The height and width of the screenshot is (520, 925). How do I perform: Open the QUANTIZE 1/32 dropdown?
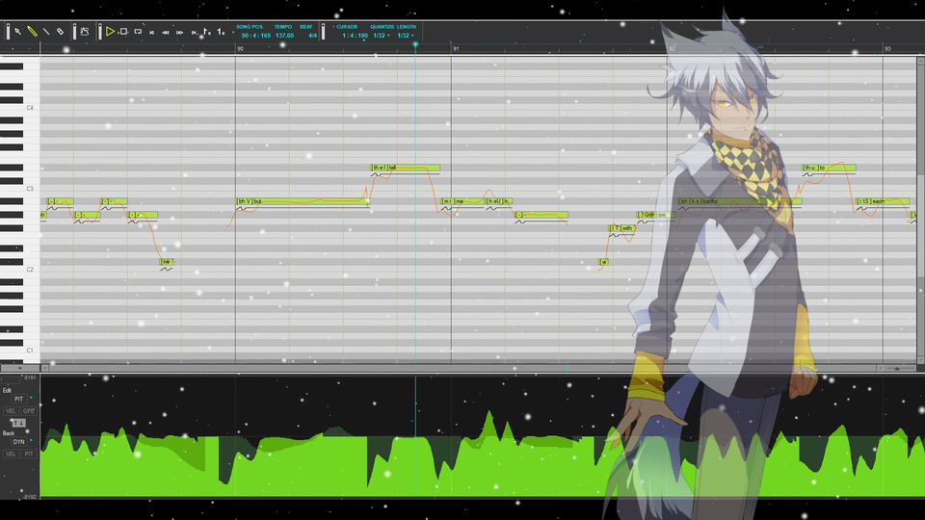coord(382,36)
